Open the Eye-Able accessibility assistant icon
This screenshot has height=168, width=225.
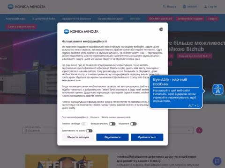click(x=218, y=89)
